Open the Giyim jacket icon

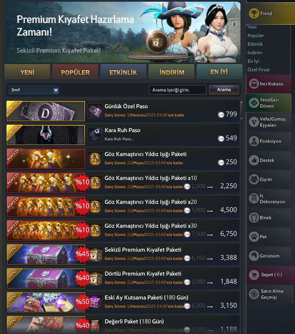(x=254, y=179)
